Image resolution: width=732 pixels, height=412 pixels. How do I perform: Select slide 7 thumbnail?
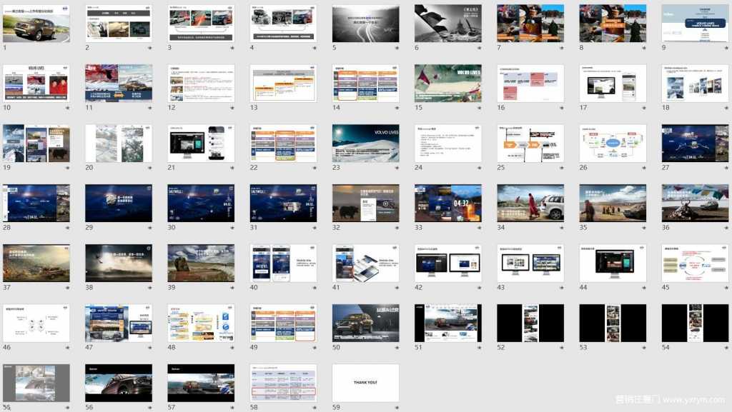(x=530, y=24)
